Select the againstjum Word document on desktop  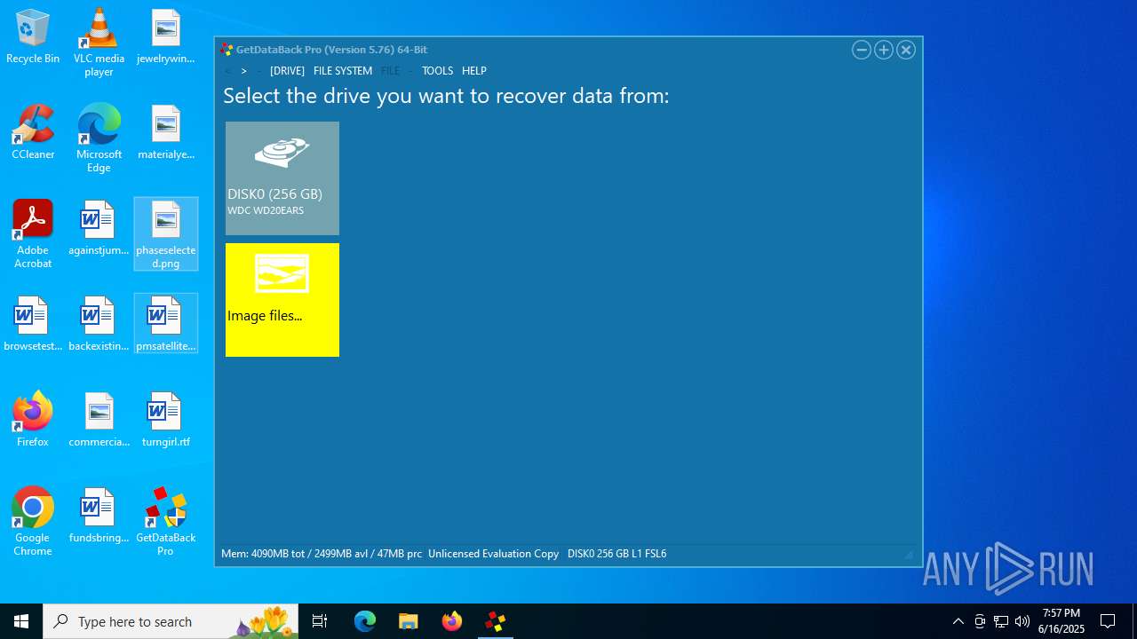coord(99,228)
